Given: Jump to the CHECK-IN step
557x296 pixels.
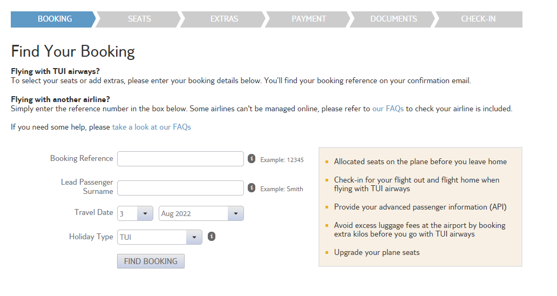Looking at the screenshot, I should point(478,19).
